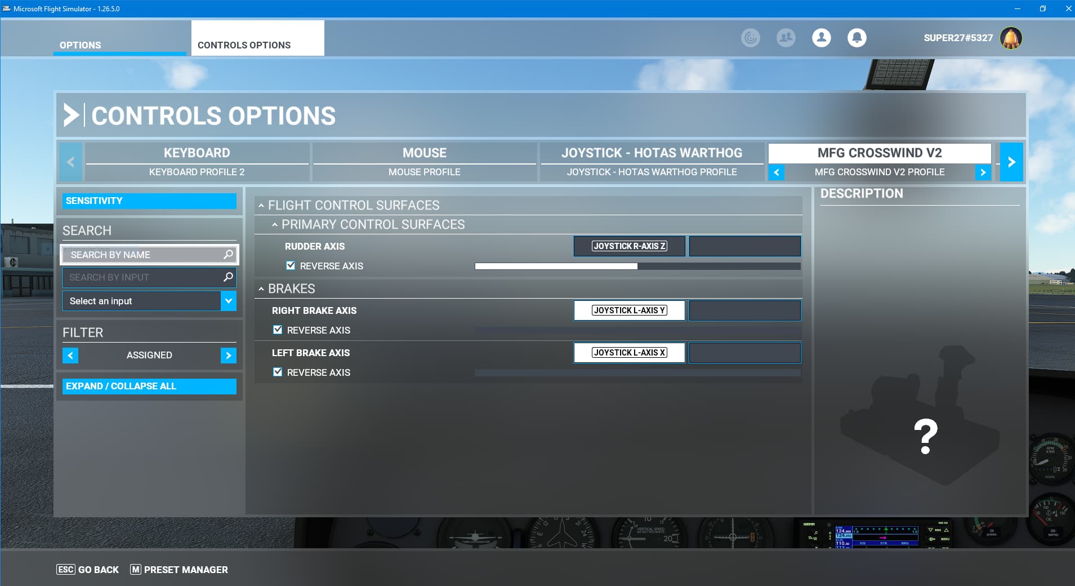1075x586 pixels.
Task: Uncheck Reverse Axis under Rudder Axis
Action: click(x=291, y=265)
